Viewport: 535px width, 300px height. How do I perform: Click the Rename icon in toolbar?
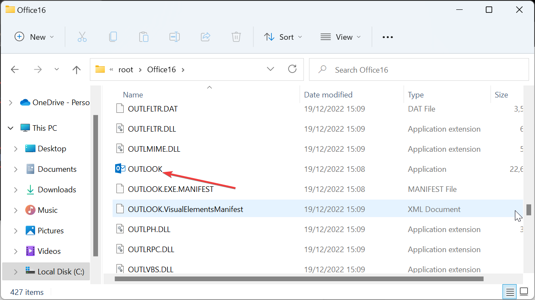(175, 37)
